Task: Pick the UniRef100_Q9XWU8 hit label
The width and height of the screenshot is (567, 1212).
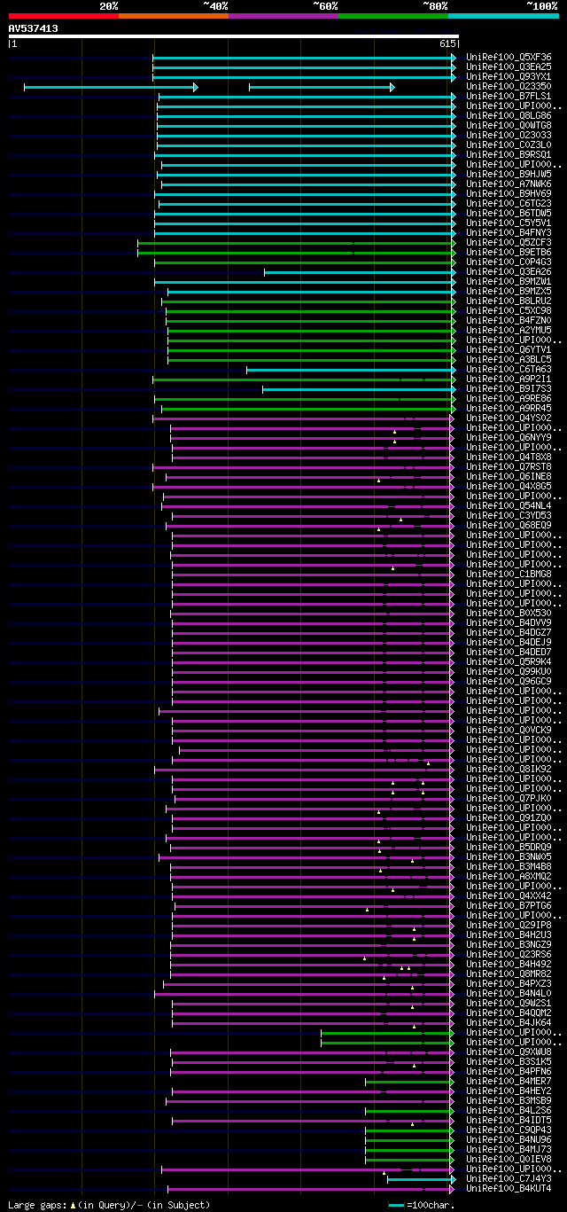Action: click(x=509, y=1052)
